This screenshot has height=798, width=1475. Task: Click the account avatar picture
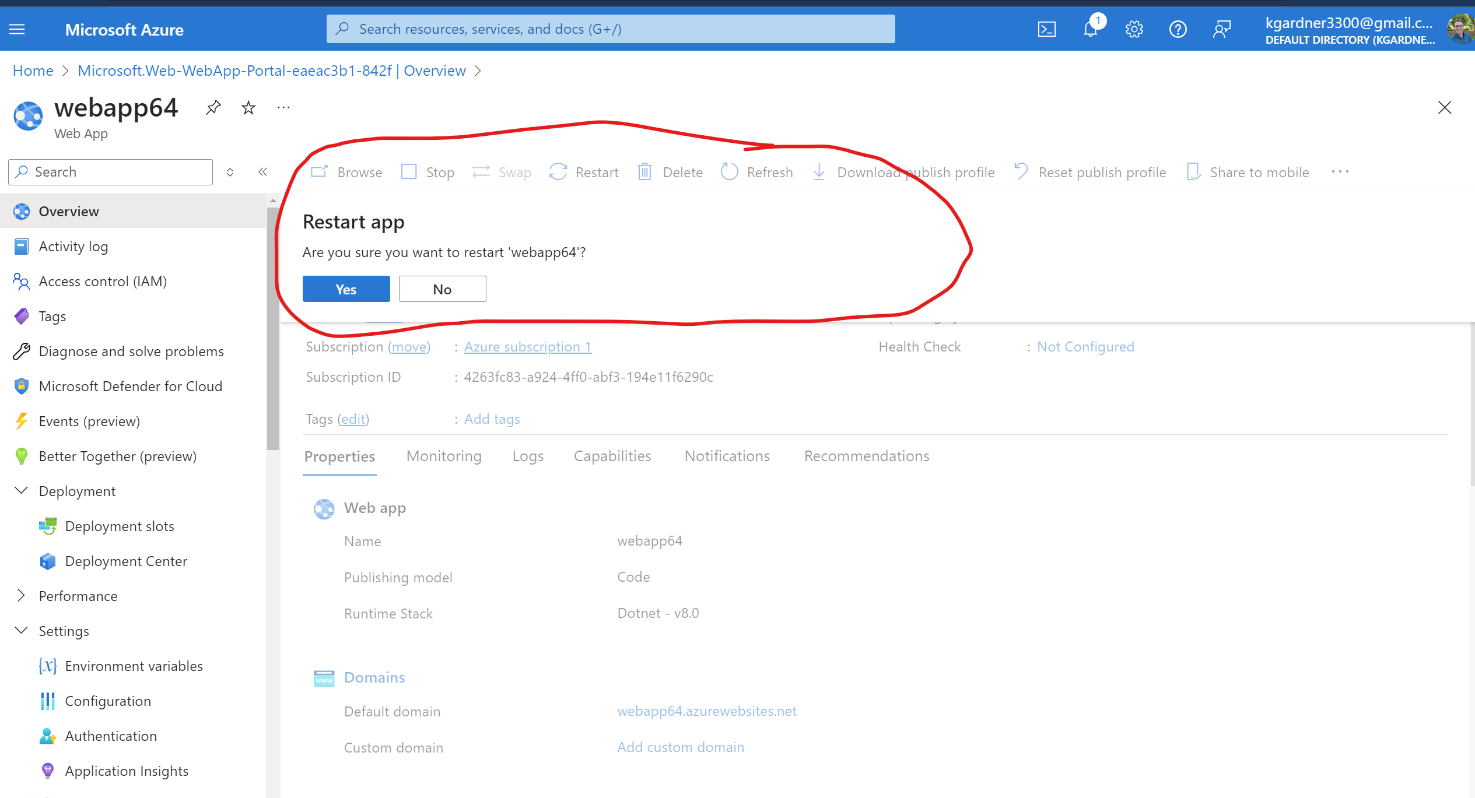(x=1460, y=29)
